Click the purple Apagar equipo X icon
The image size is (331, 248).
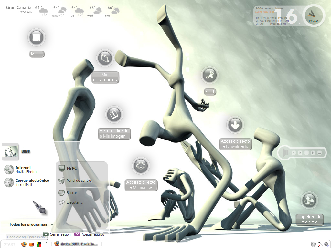(77, 234)
